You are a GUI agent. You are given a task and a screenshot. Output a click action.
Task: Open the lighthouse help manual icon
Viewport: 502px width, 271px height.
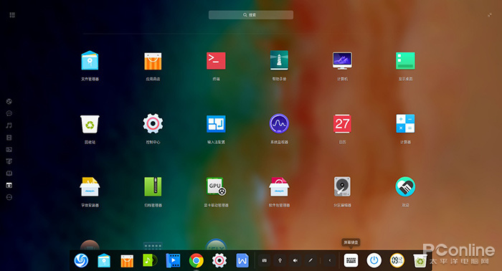279,60
